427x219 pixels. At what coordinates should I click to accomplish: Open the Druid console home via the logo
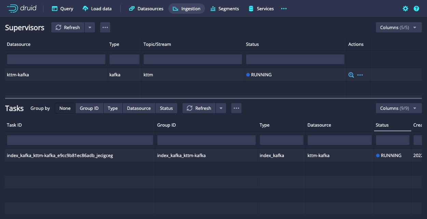[x=22, y=8]
